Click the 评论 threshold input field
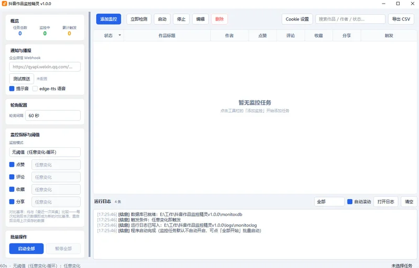This screenshot has width=419, height=268. tap(56, 177)
